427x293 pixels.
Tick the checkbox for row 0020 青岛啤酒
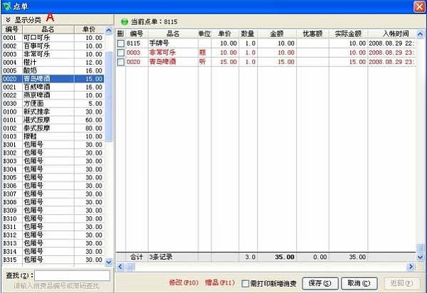pos(121,62)
